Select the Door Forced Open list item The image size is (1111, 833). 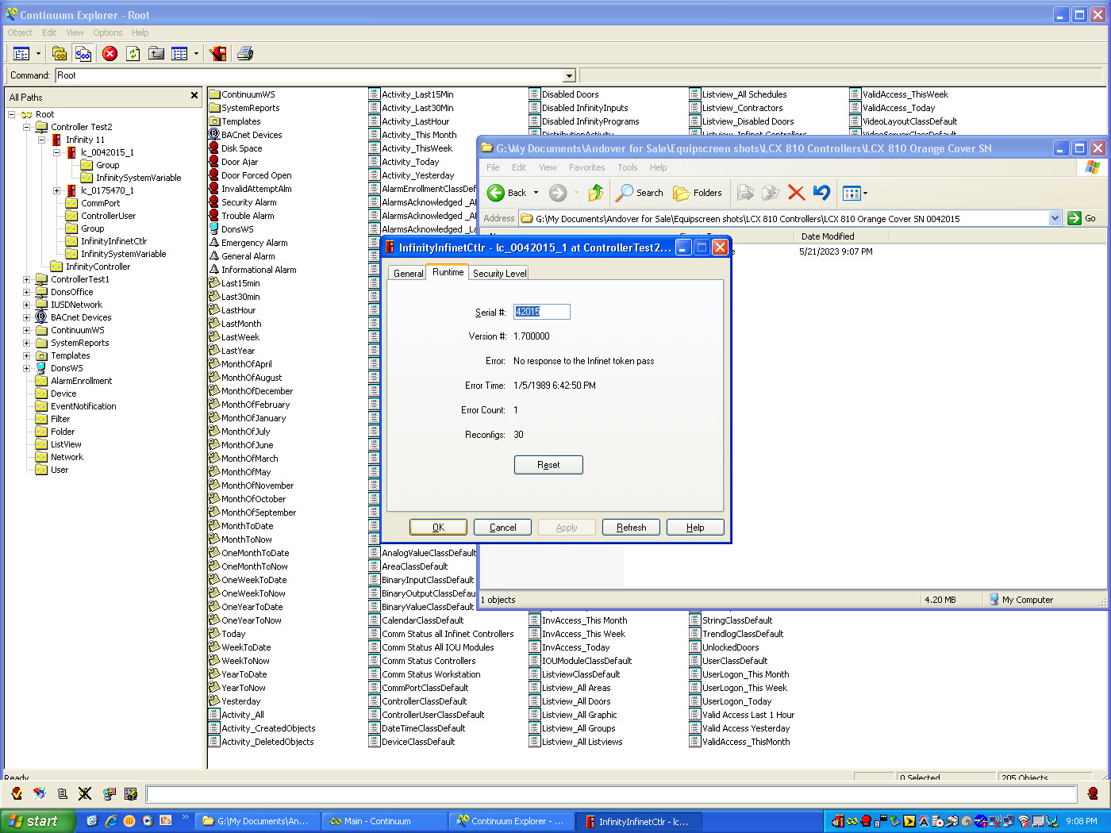point(256,175)
